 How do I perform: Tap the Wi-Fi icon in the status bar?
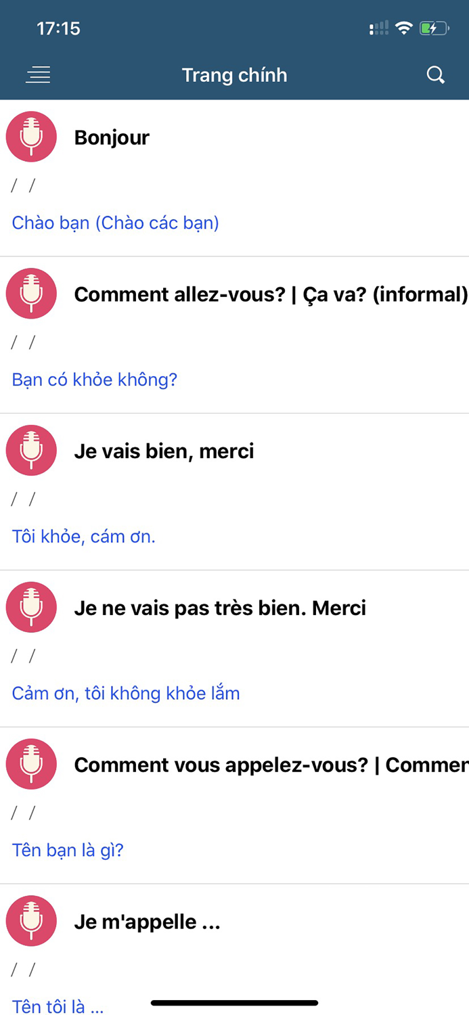(404, 28)
